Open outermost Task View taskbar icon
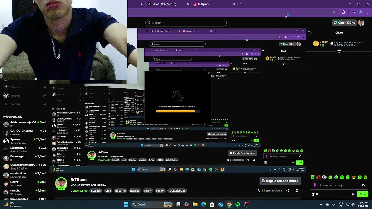 tap(178, 204)
